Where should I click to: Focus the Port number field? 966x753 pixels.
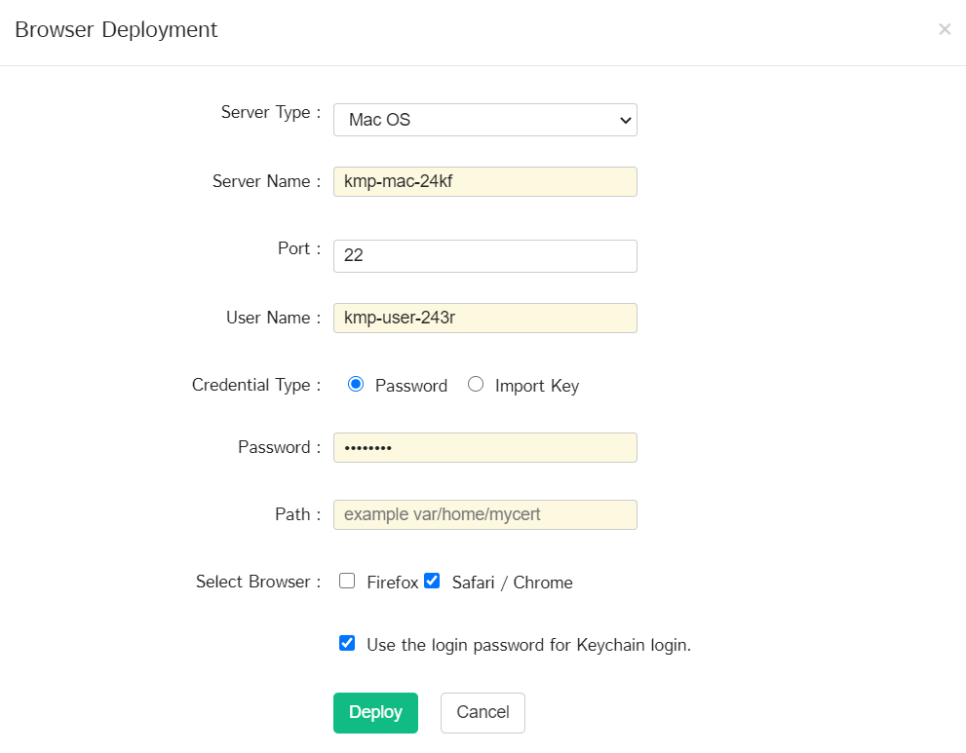(x=484, y=256)
